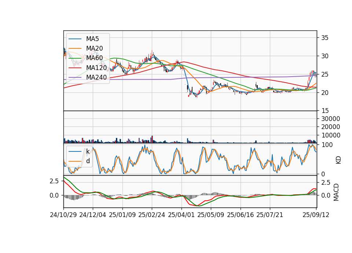This screenshot has height=253, width=352.
Task: Click the left 0.0 MACD axis label
Action: pyautogui.click(x=54, y=195)
